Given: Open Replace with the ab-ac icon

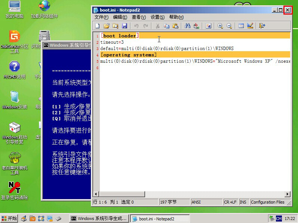Looking at the screenshot, I should pos(196,26).
